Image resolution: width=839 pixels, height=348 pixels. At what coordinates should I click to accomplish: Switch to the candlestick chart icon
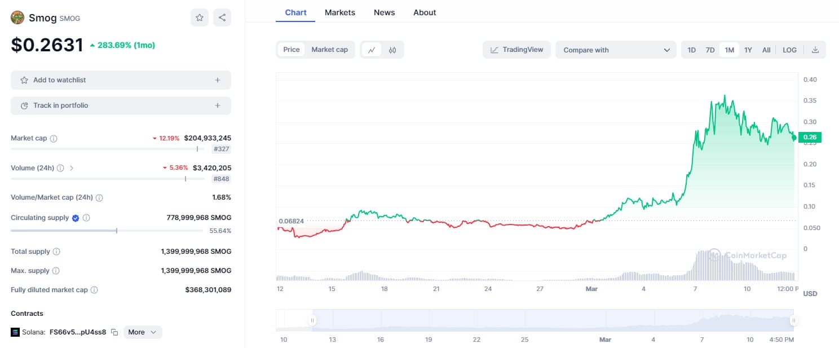coord(392,50)
